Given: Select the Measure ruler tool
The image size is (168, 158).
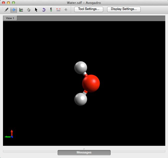Looking at the screenshot, I should point(59,10).
